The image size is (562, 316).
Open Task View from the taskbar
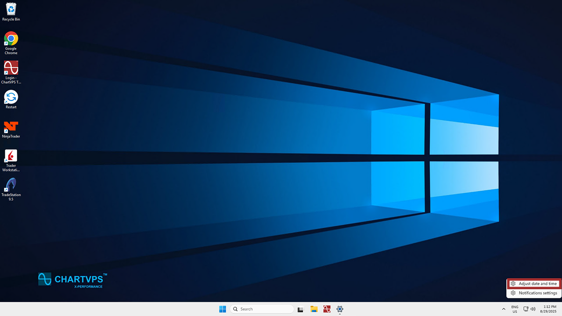[301, 309]
